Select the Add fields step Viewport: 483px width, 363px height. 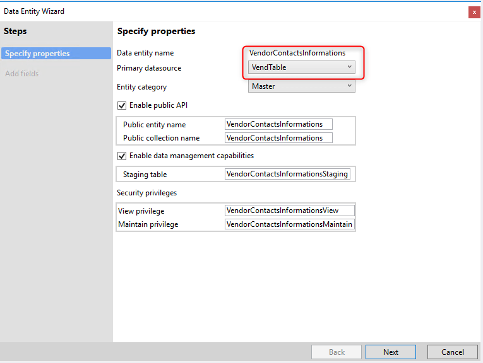tap(22, 74)
